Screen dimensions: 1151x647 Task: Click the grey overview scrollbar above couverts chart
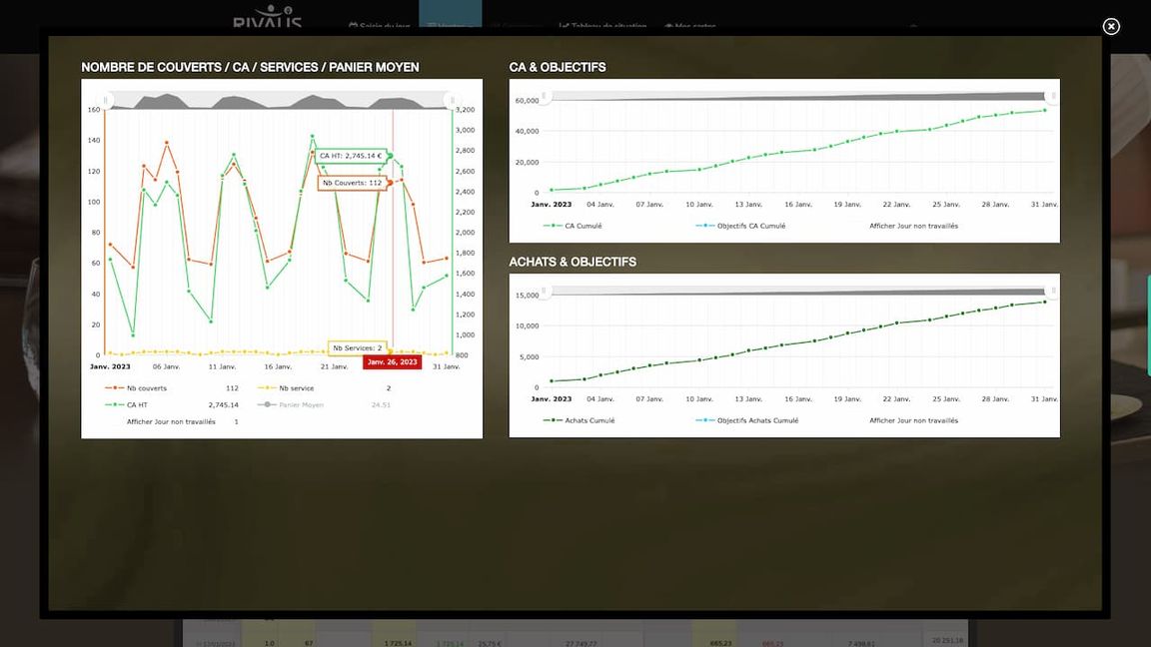[279, 101]
